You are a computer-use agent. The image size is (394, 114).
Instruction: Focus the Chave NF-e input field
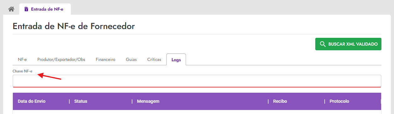197,81
